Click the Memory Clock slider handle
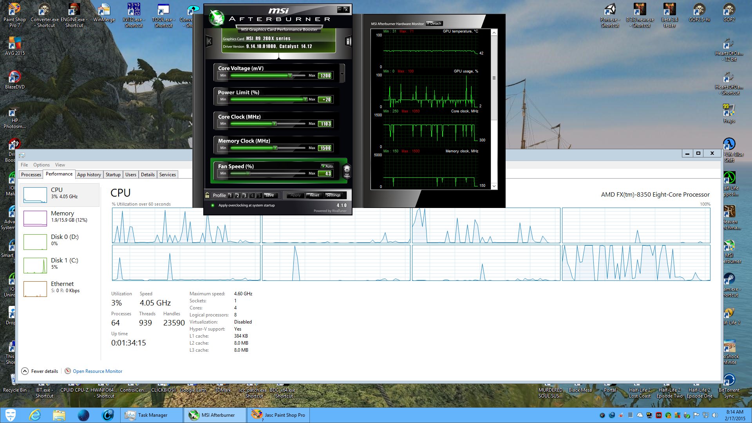Screen dimensions: 752x423 point(276,148)
